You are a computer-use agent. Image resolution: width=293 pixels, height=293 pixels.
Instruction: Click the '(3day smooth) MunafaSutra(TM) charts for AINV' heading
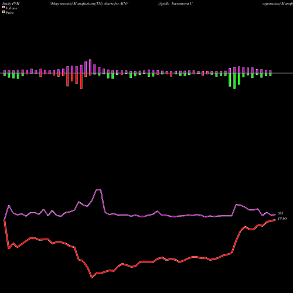(x=89, y=4)
